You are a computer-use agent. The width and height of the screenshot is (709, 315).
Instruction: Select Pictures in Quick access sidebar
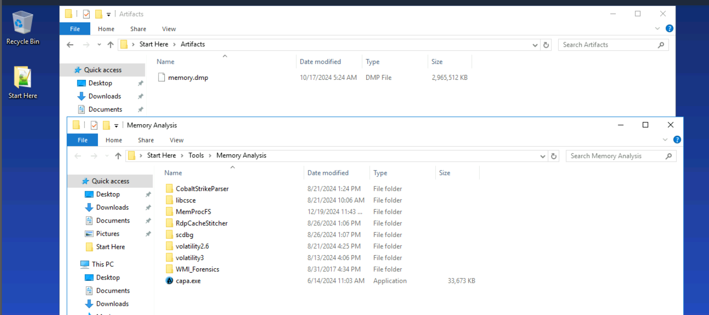tap(108, 234)
